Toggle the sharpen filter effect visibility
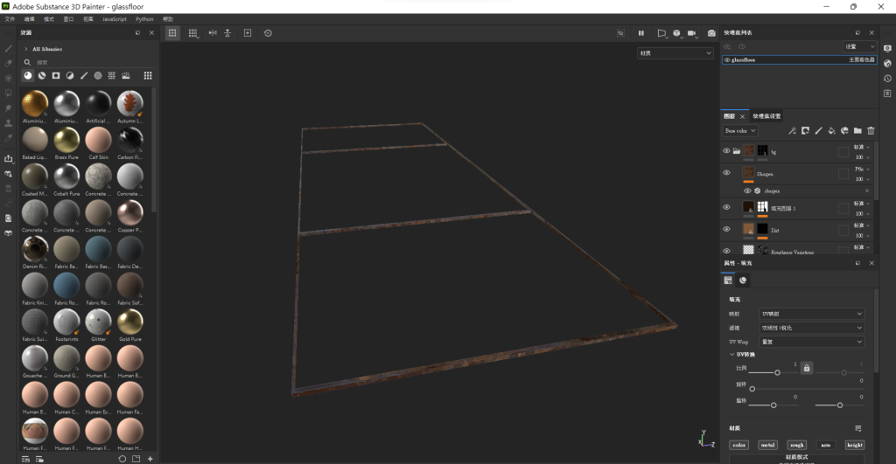This screenshot has width=896, height=464. click(x=747, y=190)
